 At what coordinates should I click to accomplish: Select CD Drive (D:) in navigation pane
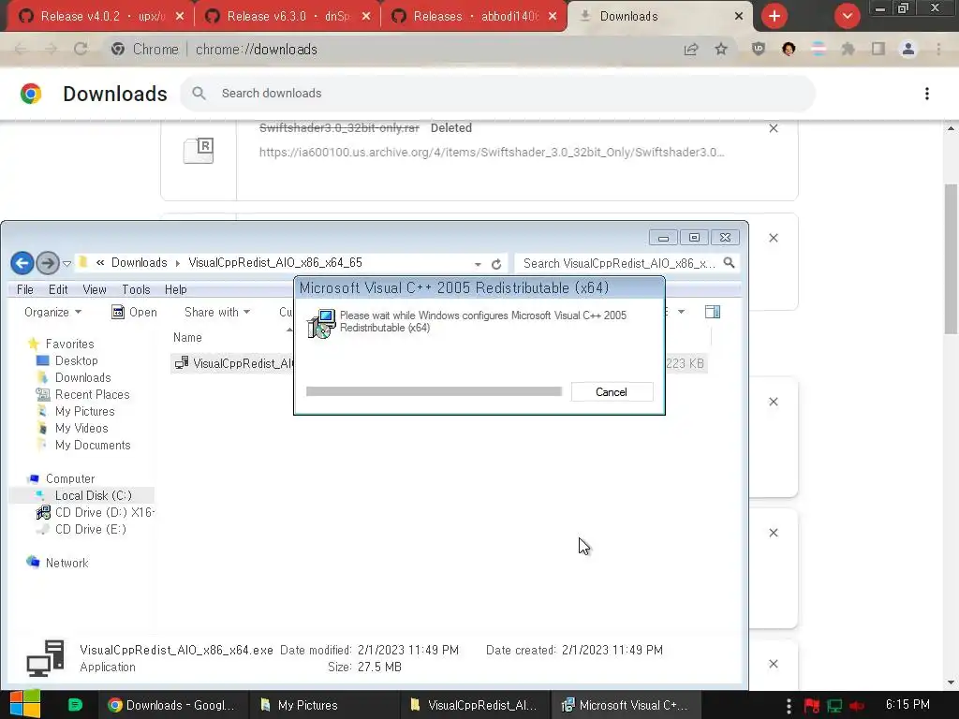pos(96,512)
